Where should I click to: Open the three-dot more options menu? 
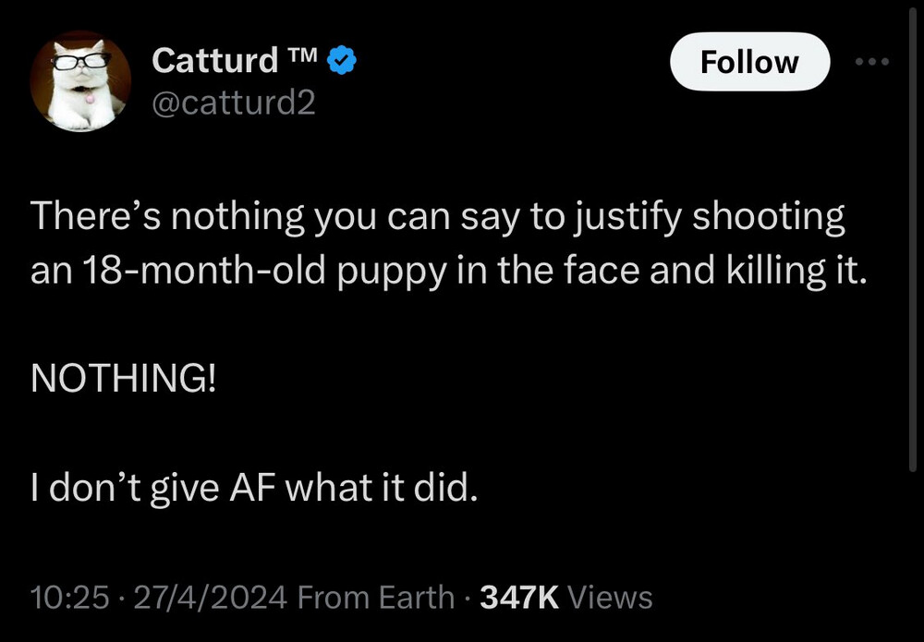tap(871, 61)
